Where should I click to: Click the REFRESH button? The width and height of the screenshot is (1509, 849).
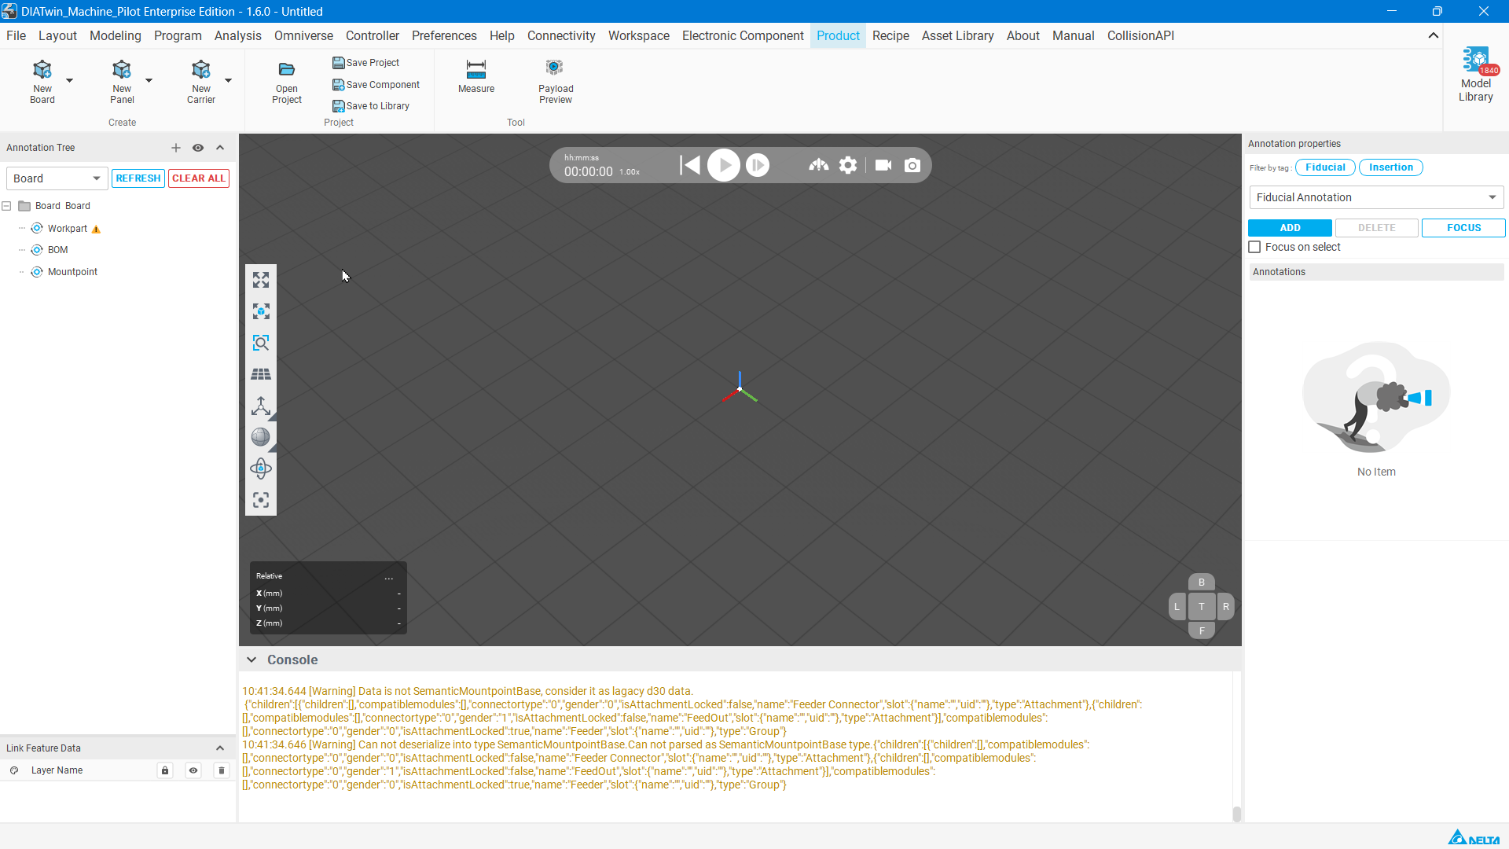138,178
